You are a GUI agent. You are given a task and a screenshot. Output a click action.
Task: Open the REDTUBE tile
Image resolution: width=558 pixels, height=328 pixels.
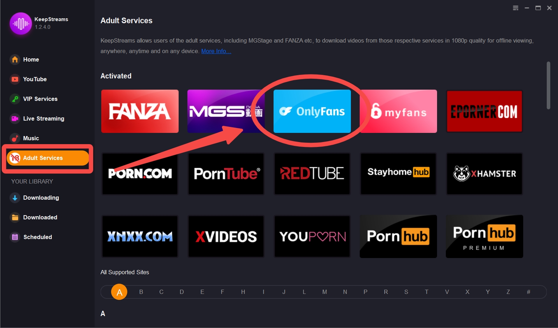point(312,174)
